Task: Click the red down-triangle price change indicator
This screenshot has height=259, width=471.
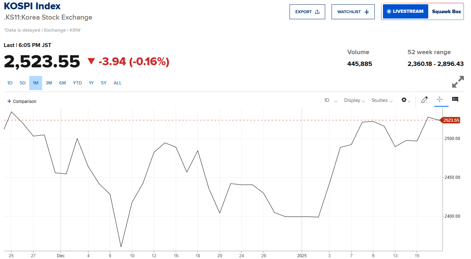Action: (91, 62)
